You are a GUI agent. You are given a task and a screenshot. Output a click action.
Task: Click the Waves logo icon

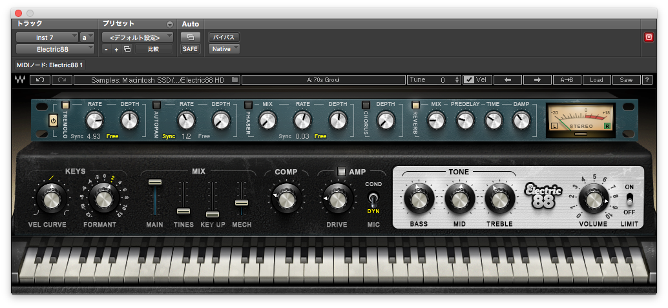[x=19, y=79]
